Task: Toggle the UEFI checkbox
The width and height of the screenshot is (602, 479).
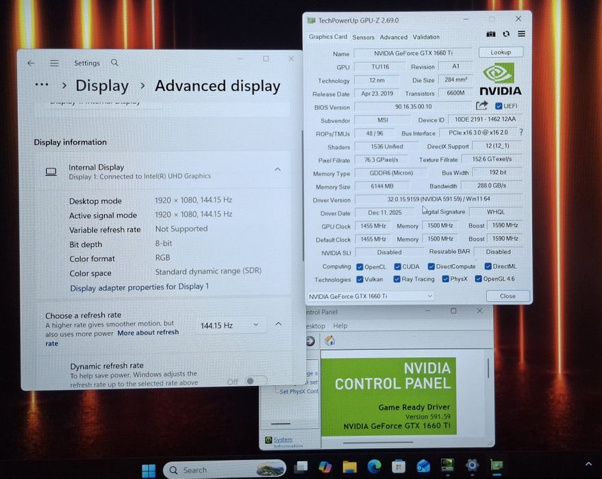Action: tap(499, 106)
